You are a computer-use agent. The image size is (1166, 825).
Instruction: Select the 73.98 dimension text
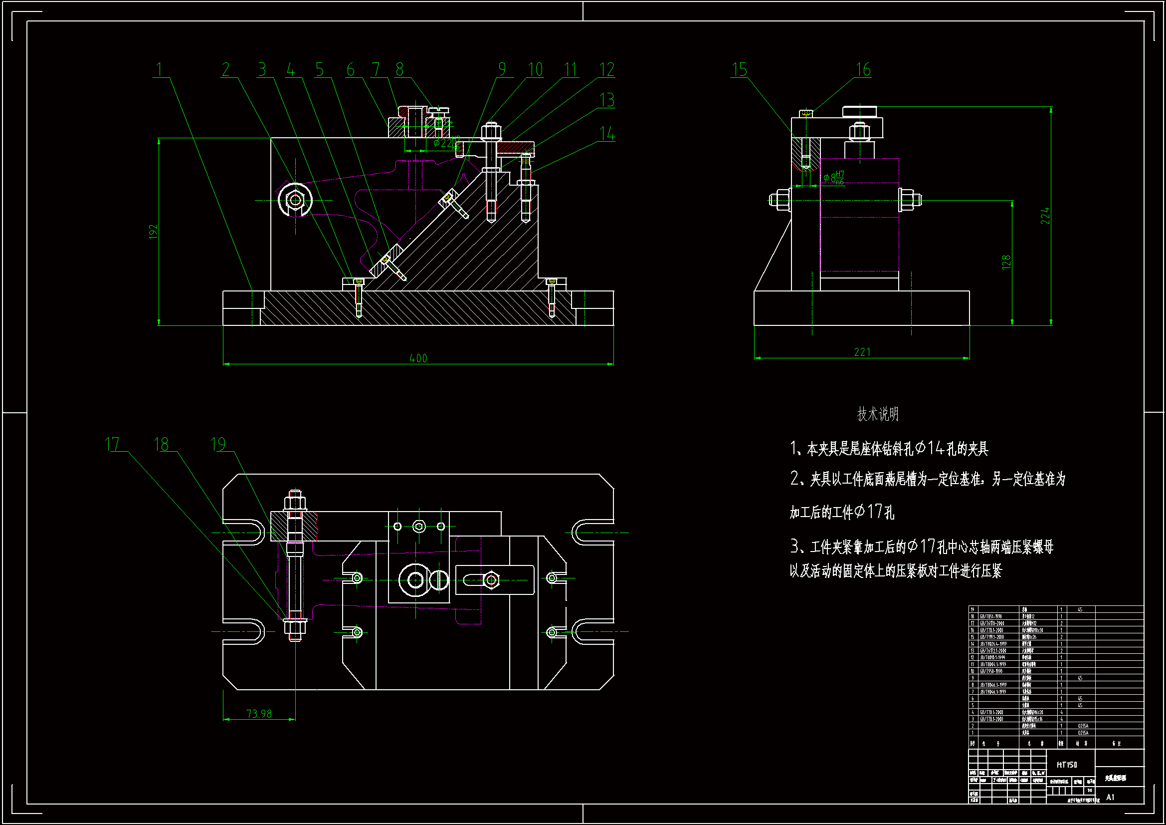[259, 714]
